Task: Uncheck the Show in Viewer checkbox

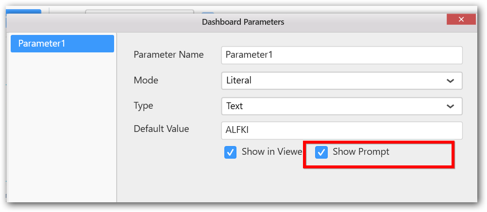Action: click(230, 152)
